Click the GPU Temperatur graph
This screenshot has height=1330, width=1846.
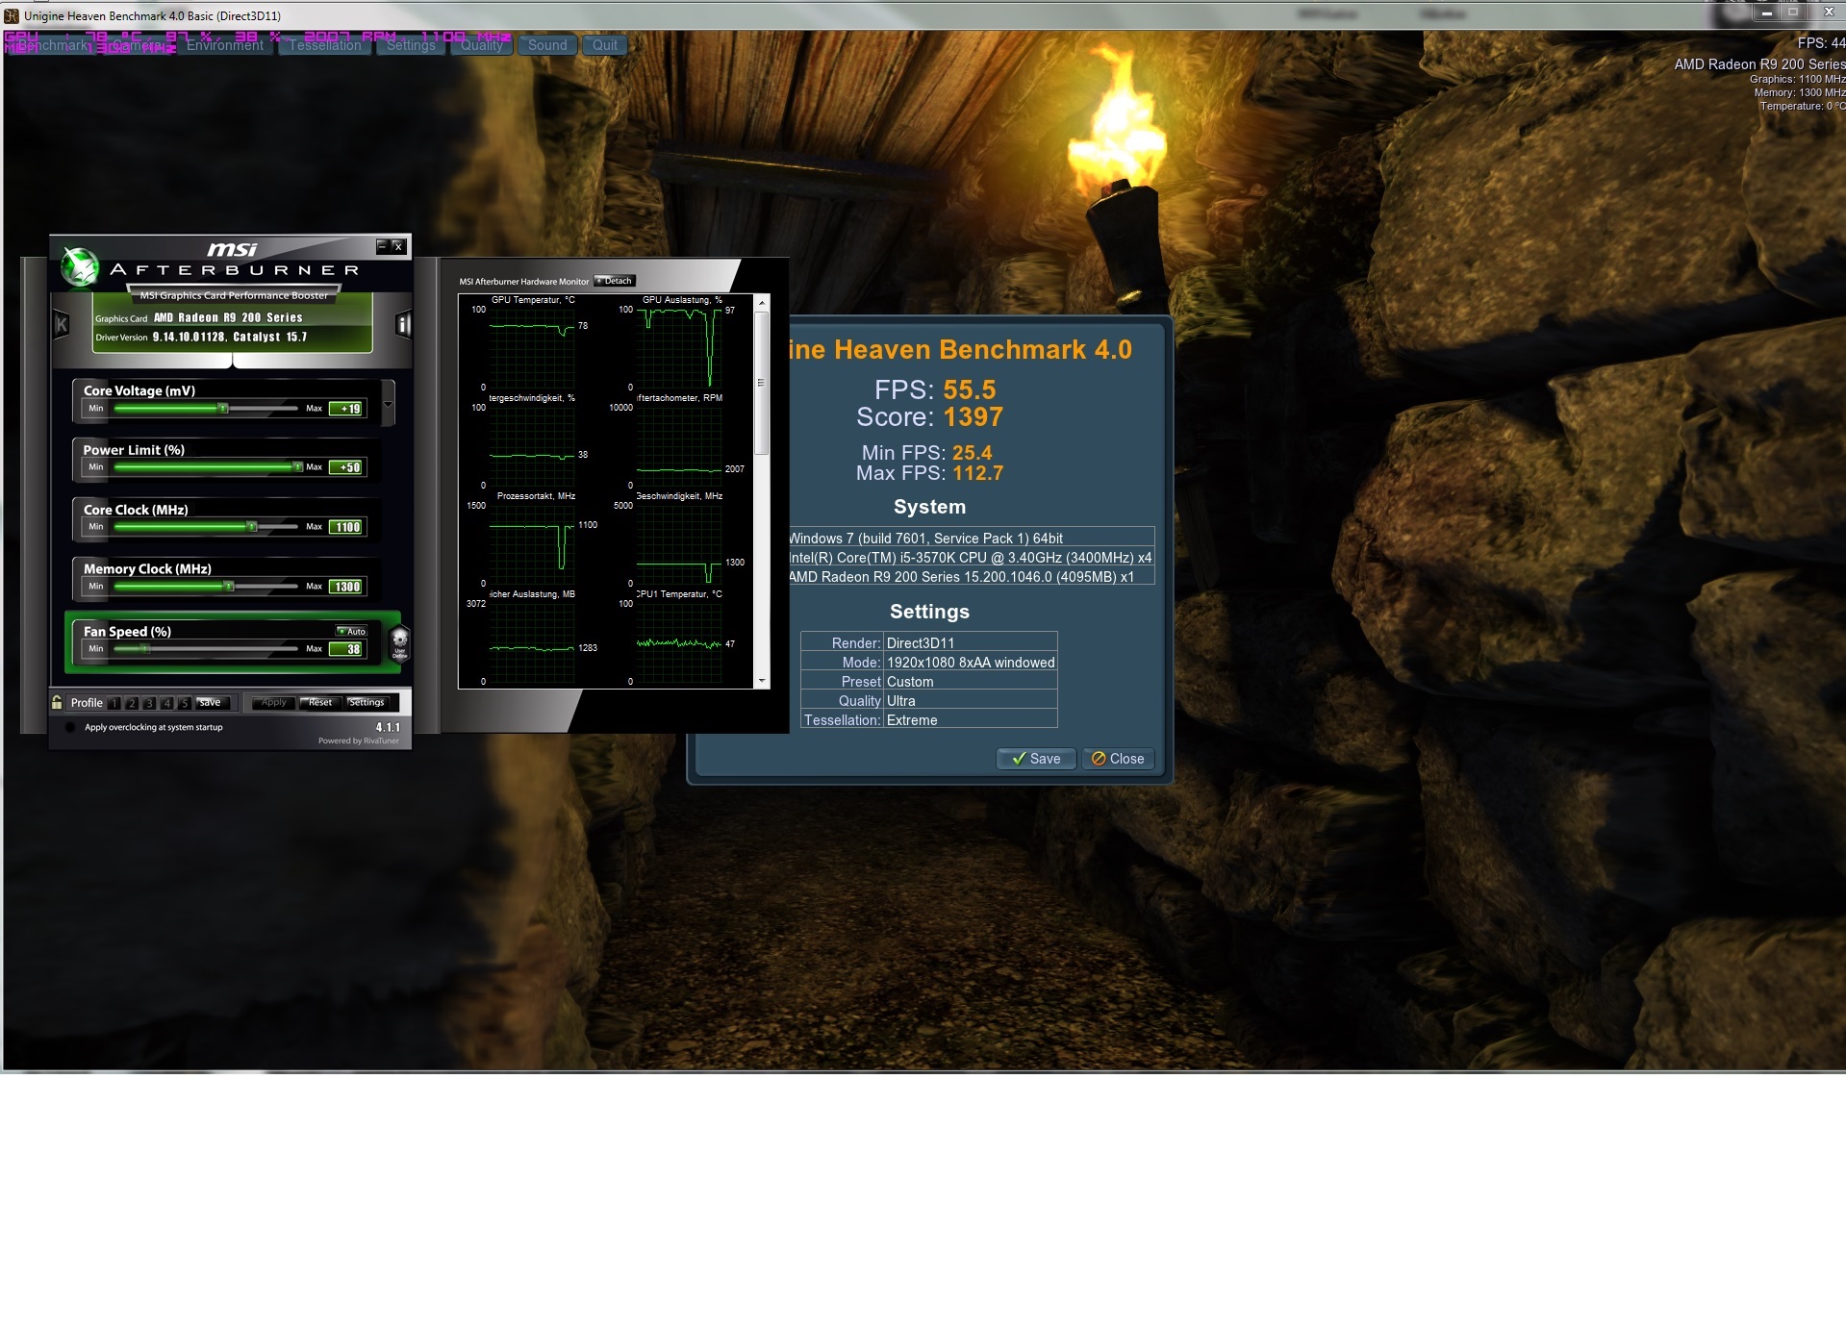[x=532, y=347]
